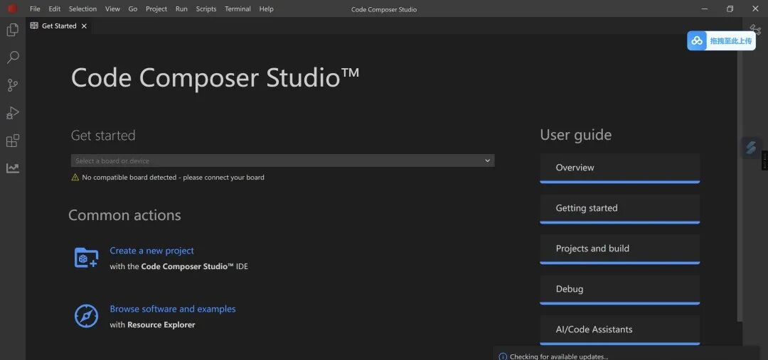
Task: Click the Get Started tab page icon
Action: coord(34,26)
